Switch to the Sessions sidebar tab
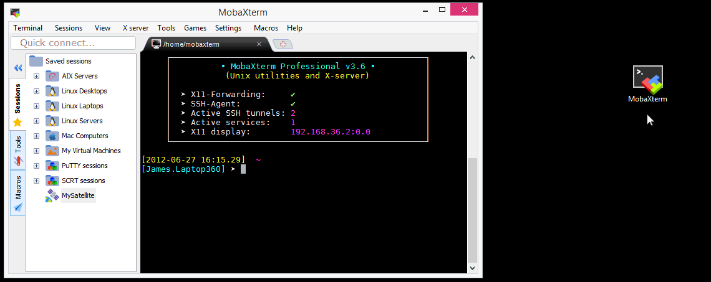The height and width of the screenshot is (282, 711). pyautogui.click(x=17, y=104)
